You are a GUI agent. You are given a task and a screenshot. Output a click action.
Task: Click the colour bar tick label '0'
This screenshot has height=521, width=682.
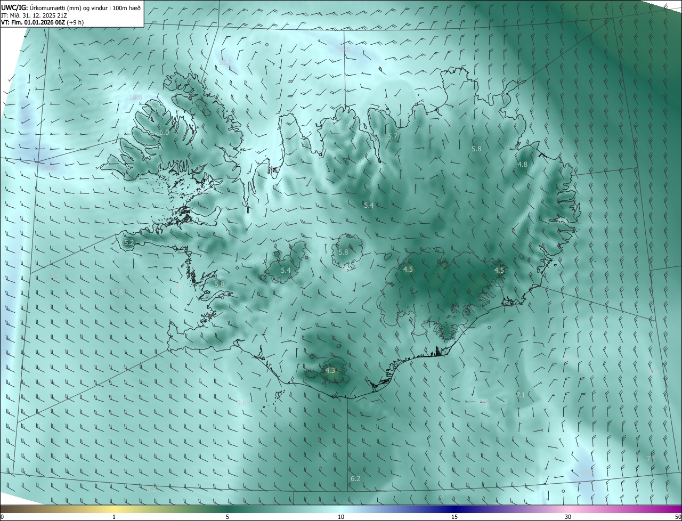[x=2, y=517]
